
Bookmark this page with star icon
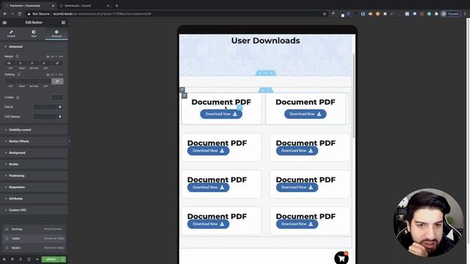click(325, 14)
